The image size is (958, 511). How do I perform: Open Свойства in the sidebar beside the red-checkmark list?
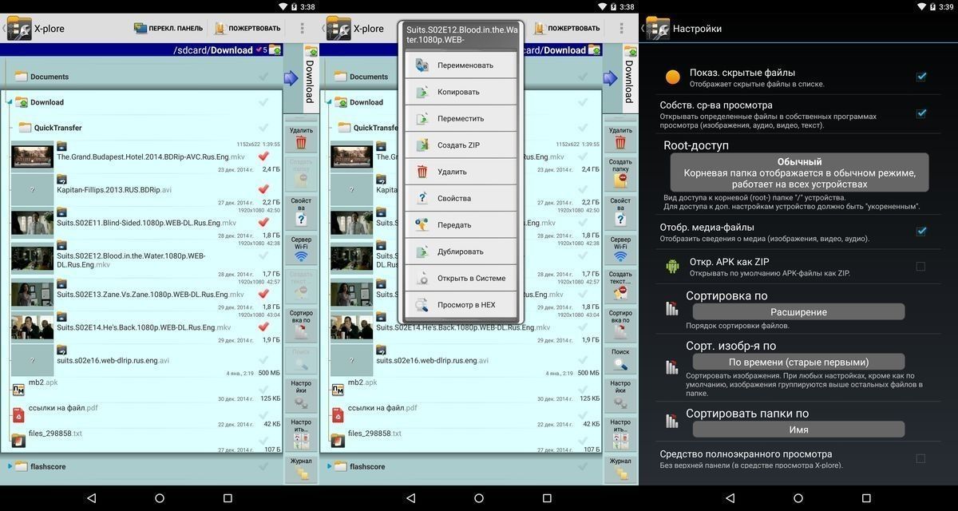pyautogui.click(x=301, y=212)
